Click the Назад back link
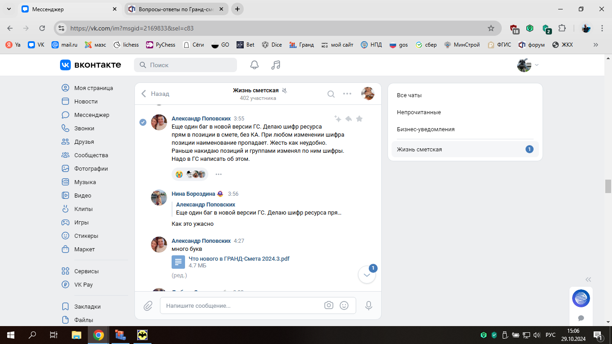The width and height of the screenshot is (612, 344). click(x=155, y=94)
